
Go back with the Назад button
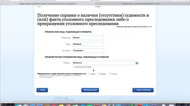coord(42,90)
